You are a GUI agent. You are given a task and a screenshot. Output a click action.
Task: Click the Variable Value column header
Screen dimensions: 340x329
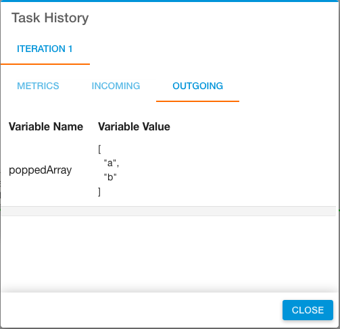[x=134, y=126]
